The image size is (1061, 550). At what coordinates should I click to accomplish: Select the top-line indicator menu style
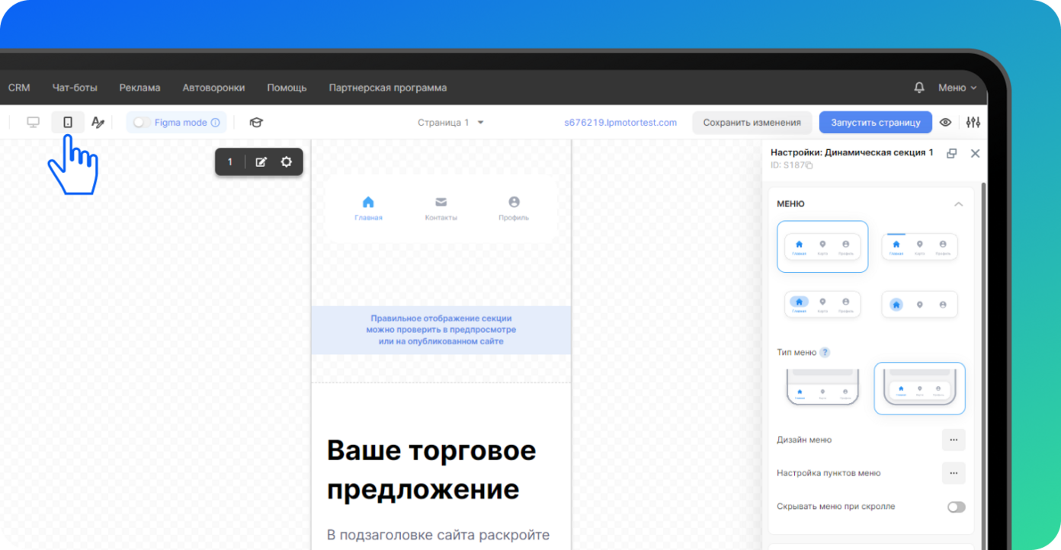click(x=920, y=247)
